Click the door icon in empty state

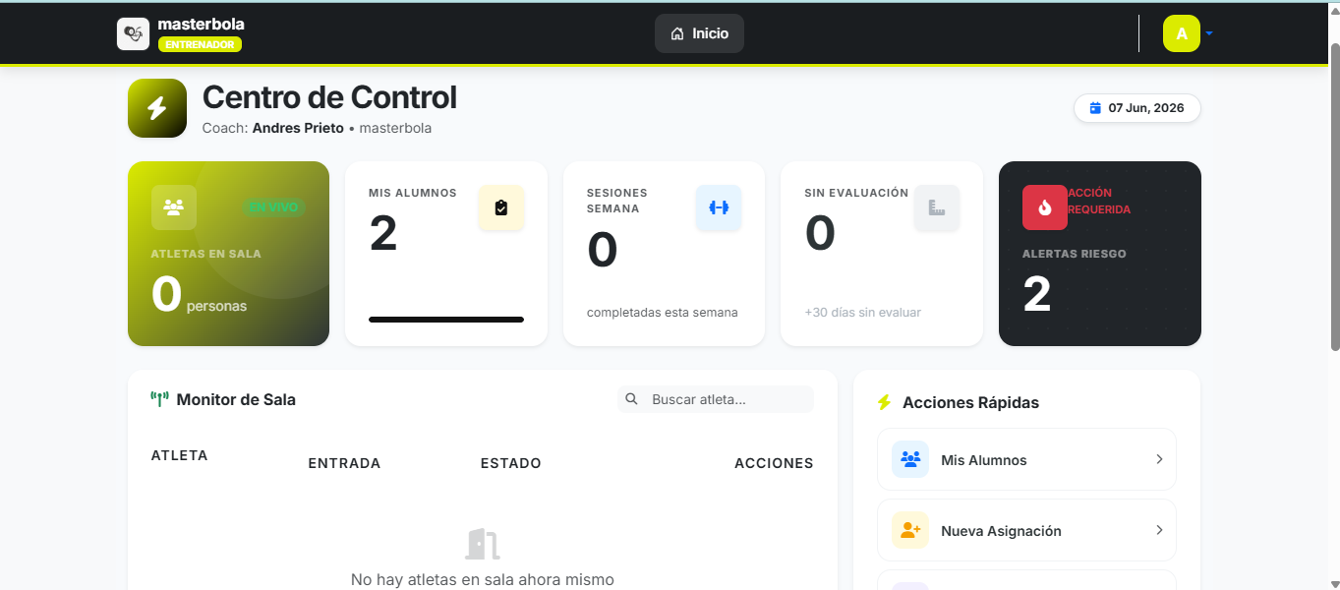(x=483, y=544)
